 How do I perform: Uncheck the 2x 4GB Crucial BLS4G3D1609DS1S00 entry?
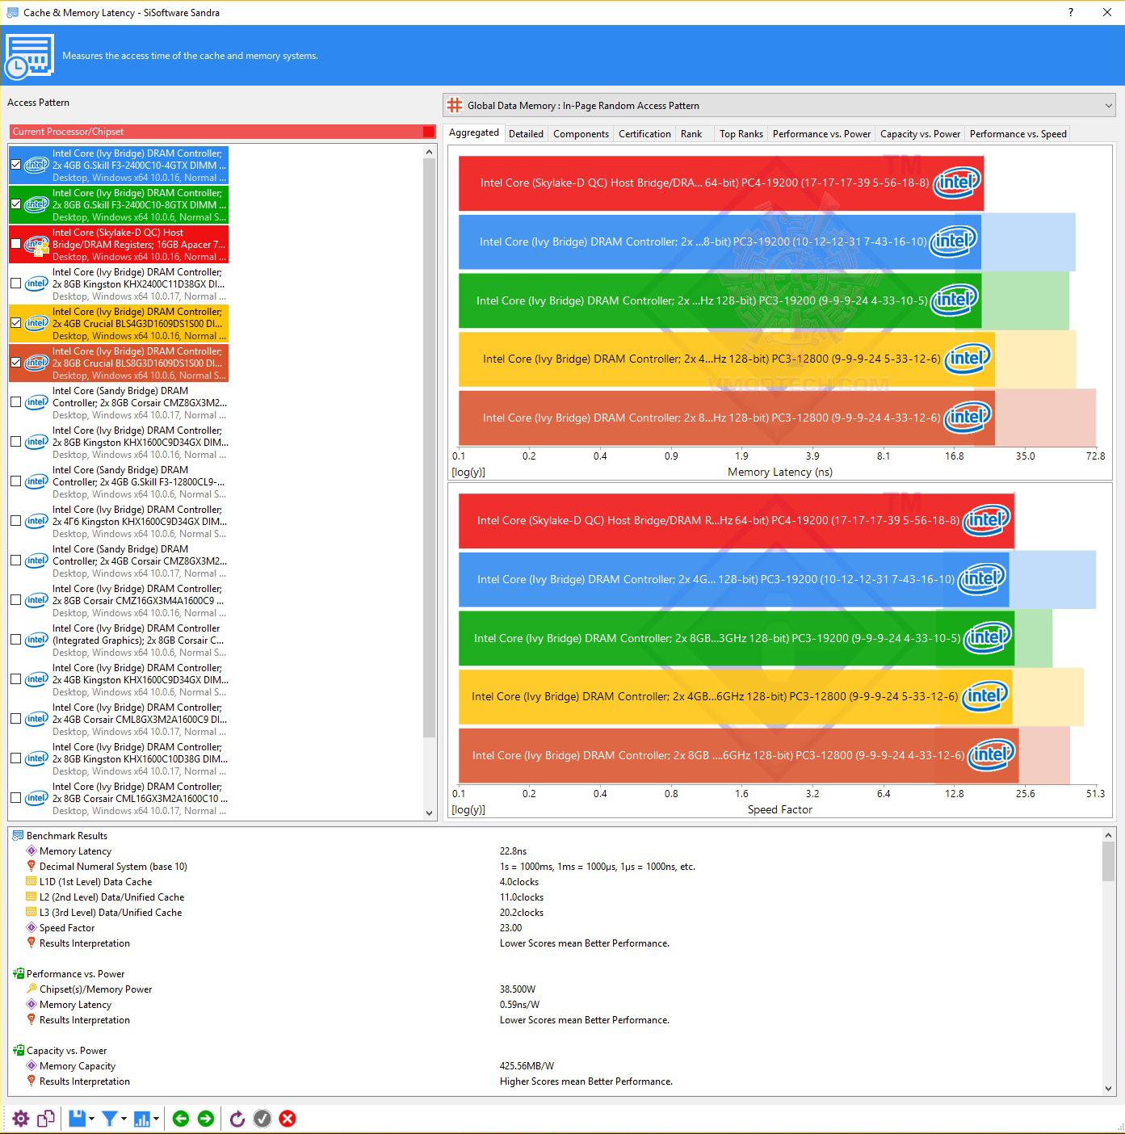(16, 323)
